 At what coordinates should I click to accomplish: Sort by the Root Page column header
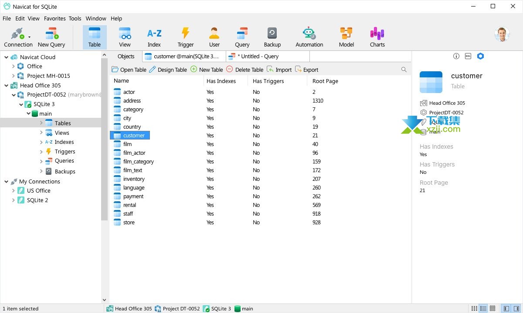coord(325,81)
